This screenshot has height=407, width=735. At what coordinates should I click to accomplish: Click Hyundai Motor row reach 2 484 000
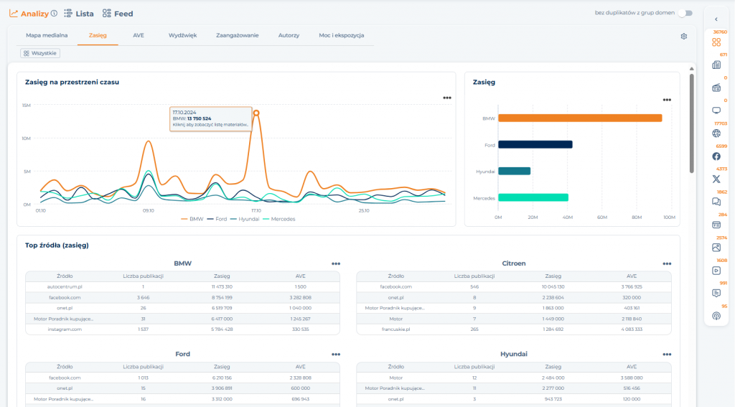(x=553, y=378)
